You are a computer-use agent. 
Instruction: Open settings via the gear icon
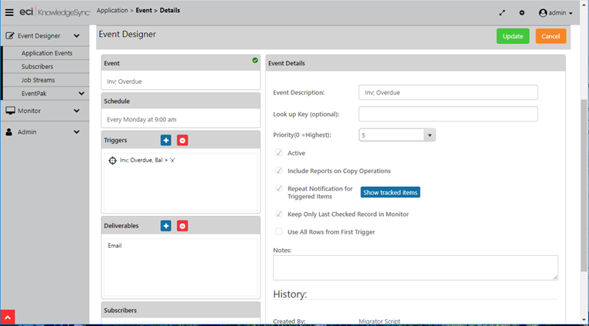522,13
